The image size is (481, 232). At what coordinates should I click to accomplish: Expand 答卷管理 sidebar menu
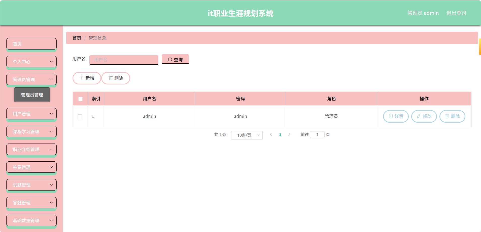[x=31, y=167]
